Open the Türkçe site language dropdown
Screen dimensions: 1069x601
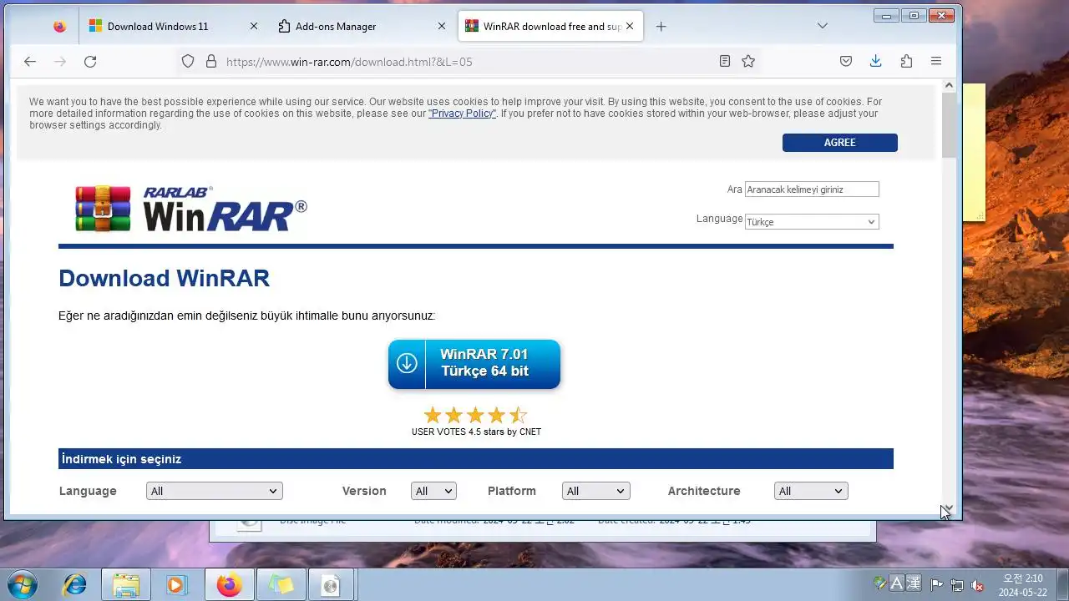(x=812, y=222)
